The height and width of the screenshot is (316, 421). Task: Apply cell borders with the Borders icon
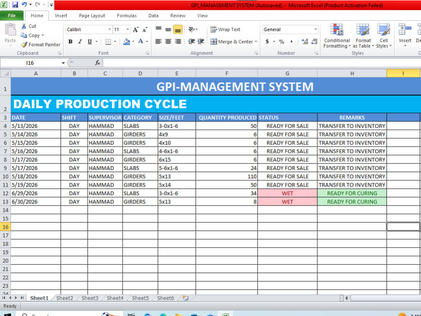(108, 42)
